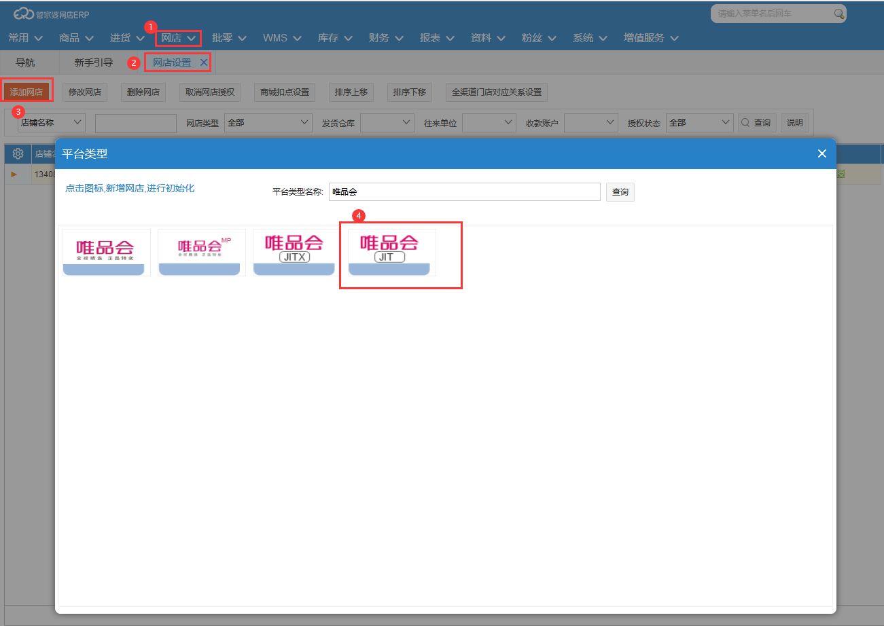Open the 批零 menu
This screenshot has width=884, height=626.
pos(229,38)
